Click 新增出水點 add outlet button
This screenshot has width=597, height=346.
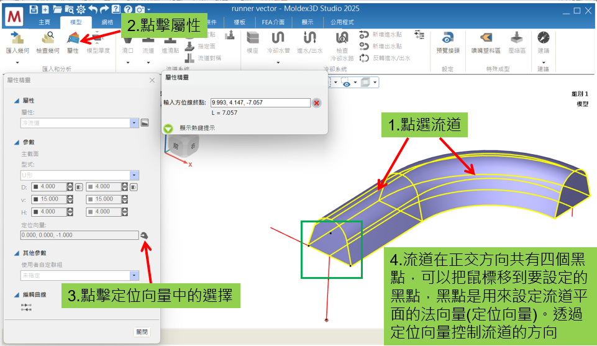click(380, 46)
